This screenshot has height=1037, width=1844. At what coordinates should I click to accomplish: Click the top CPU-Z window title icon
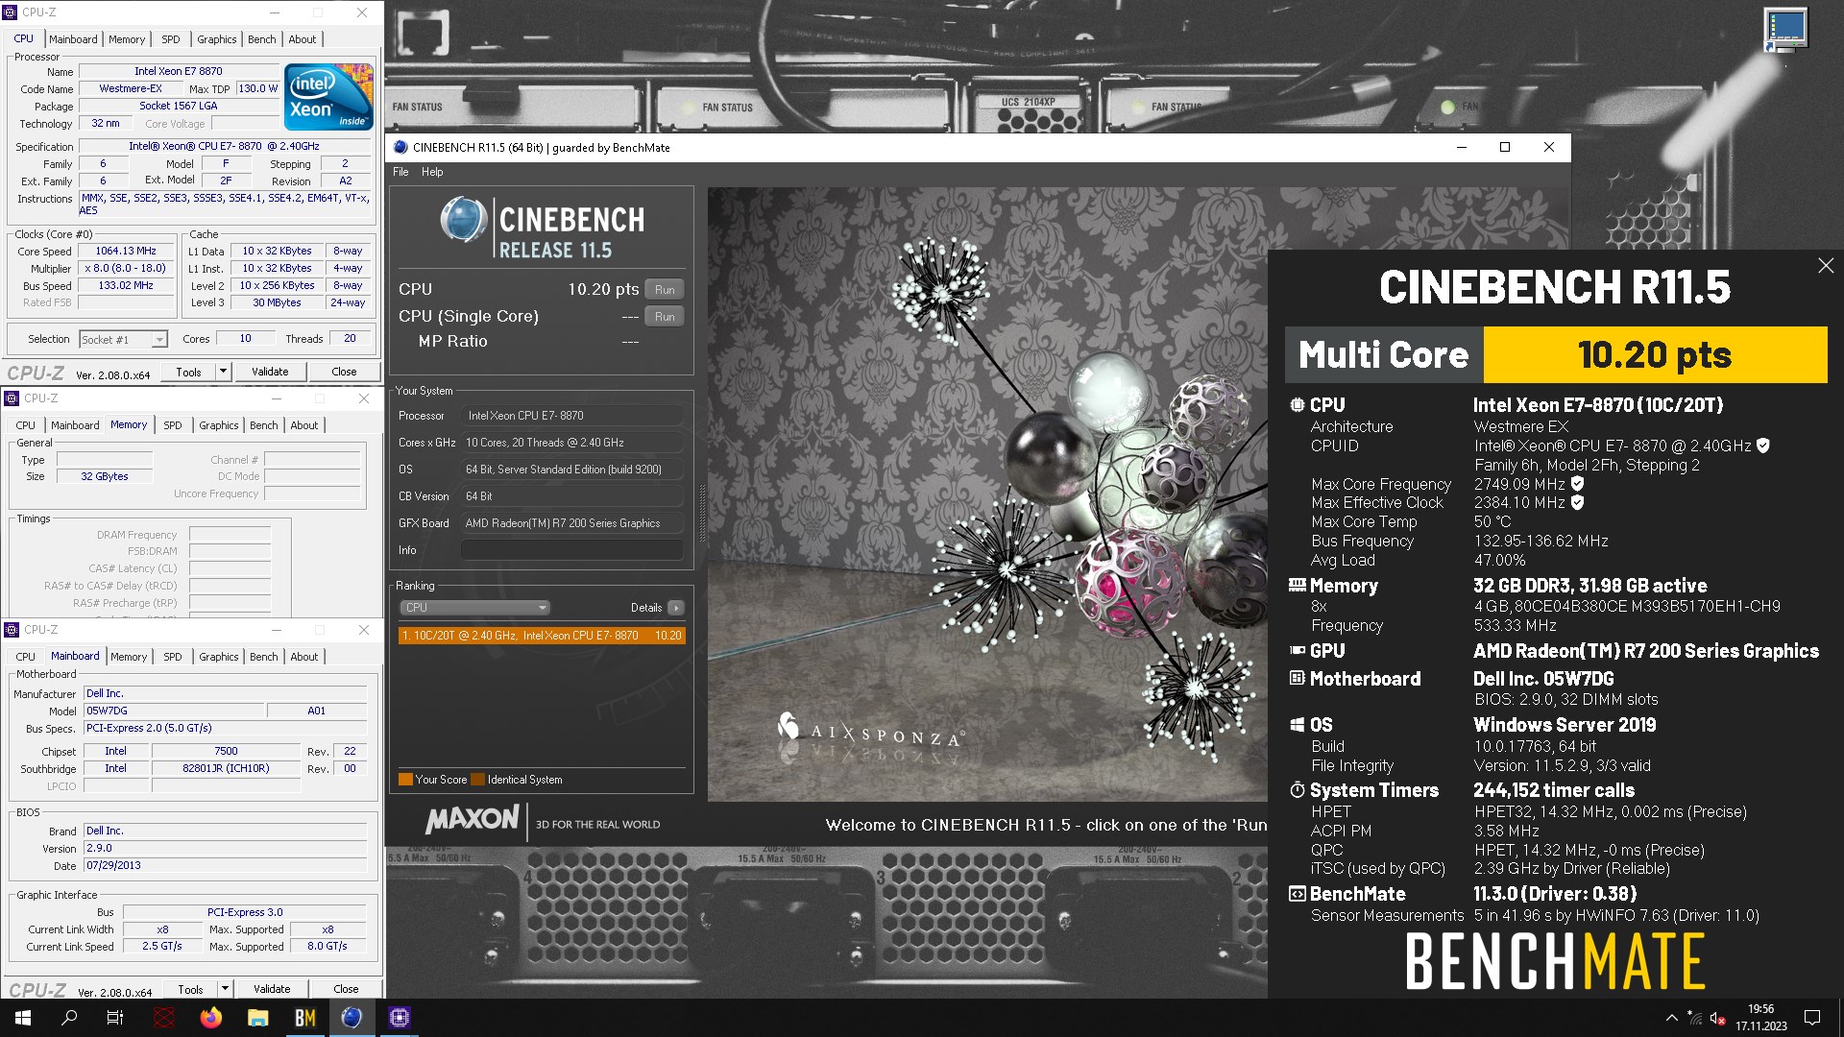pos(11,12)
